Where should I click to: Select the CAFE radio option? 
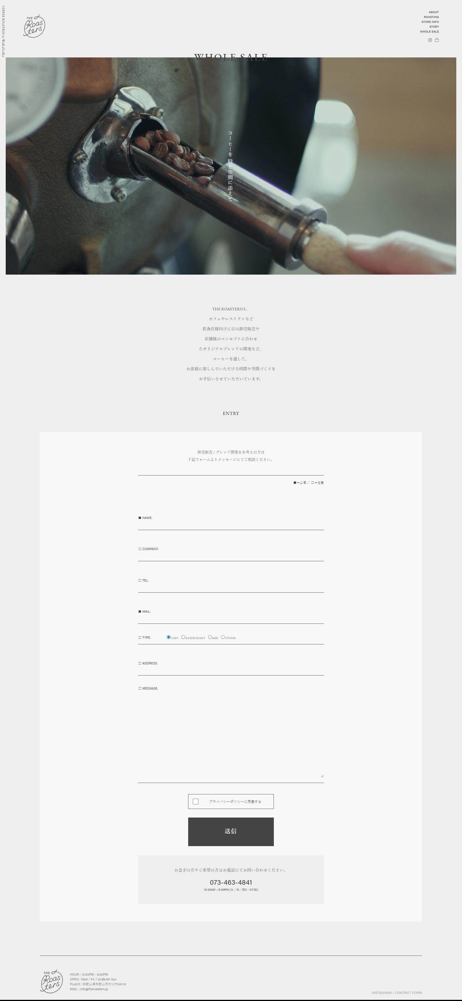point(168,637)
